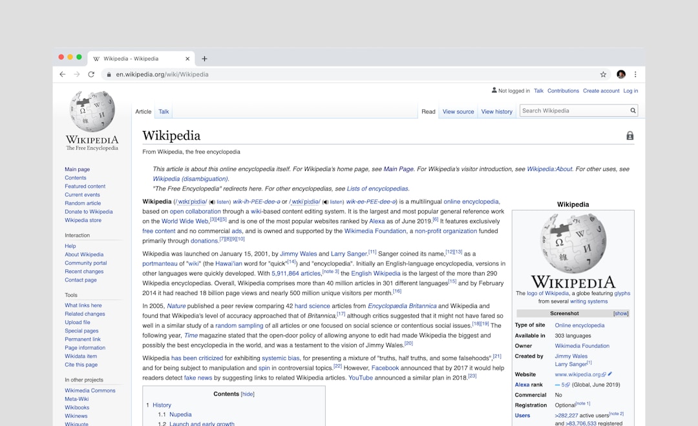Reload the page with the refresh icon

[91, 74]
